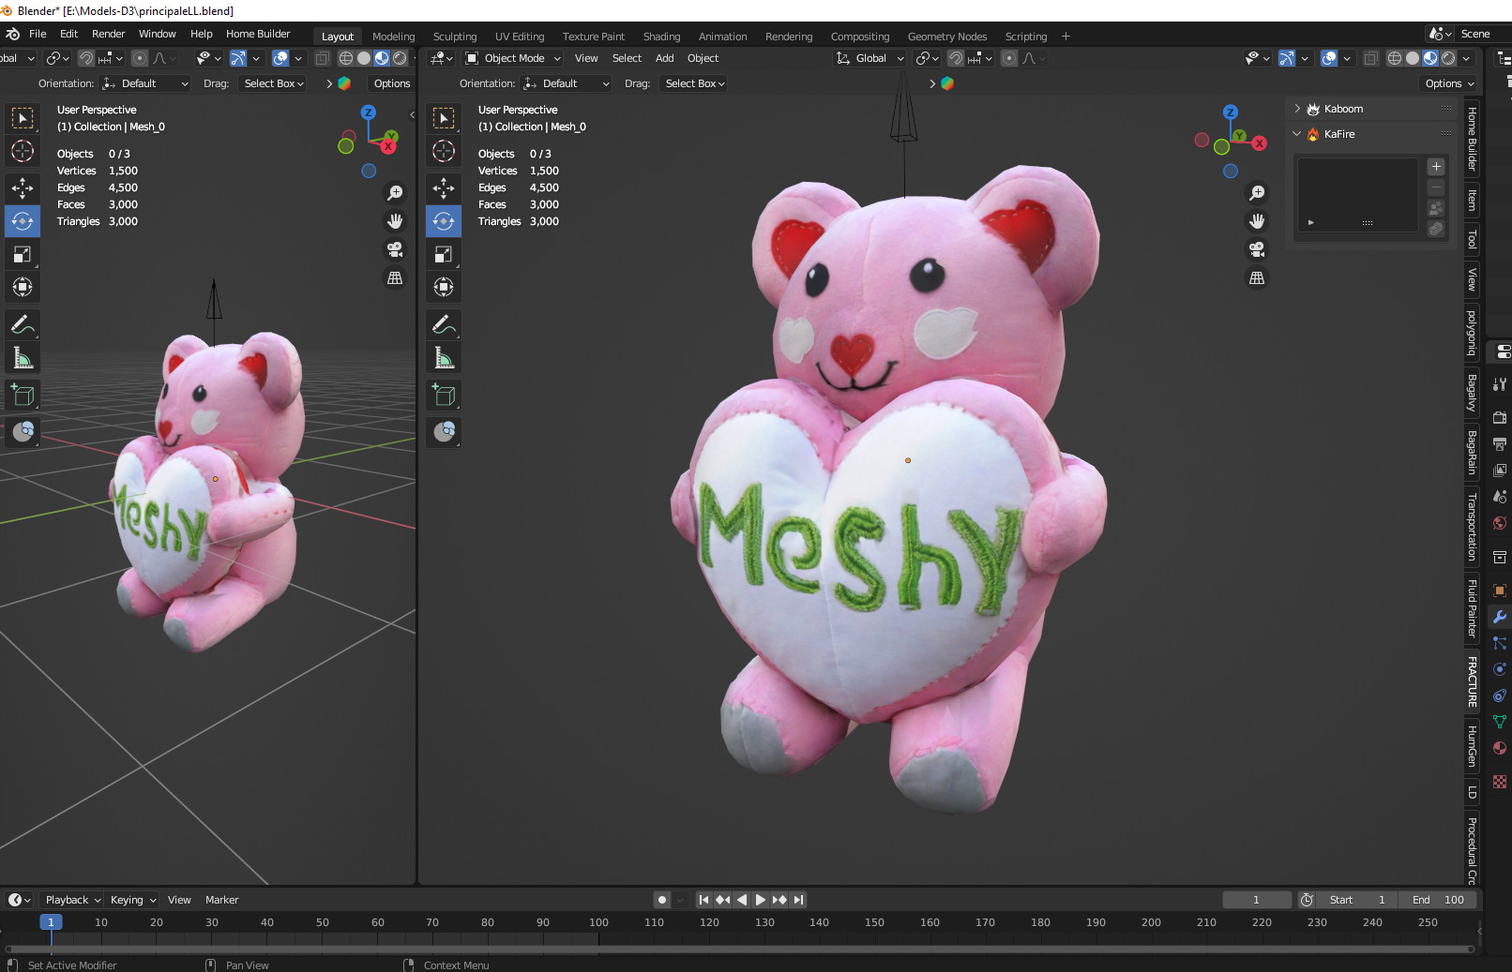Select the Transform tool in the left viewport
This screenshot has width=1512, height=972.
23,287
